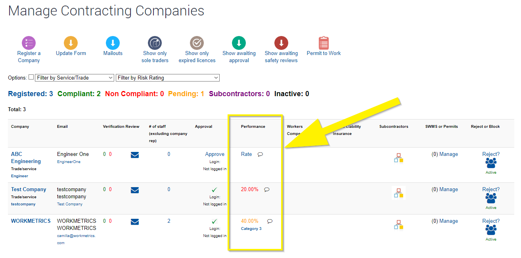This screenshot has width=521, height=258.
Task: Expand Filter by Service/Trade dropdown
Action: (75, 78)
